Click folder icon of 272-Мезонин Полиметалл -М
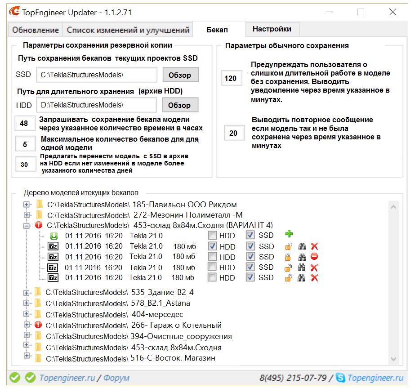Screen dimensions: 410x388 [40, 214]
